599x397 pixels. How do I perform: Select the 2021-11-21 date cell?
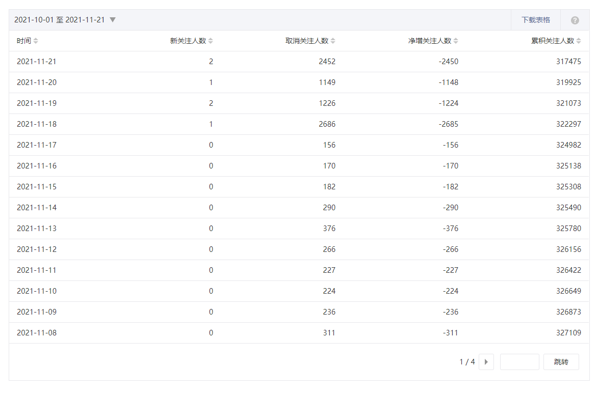(37, 62)
